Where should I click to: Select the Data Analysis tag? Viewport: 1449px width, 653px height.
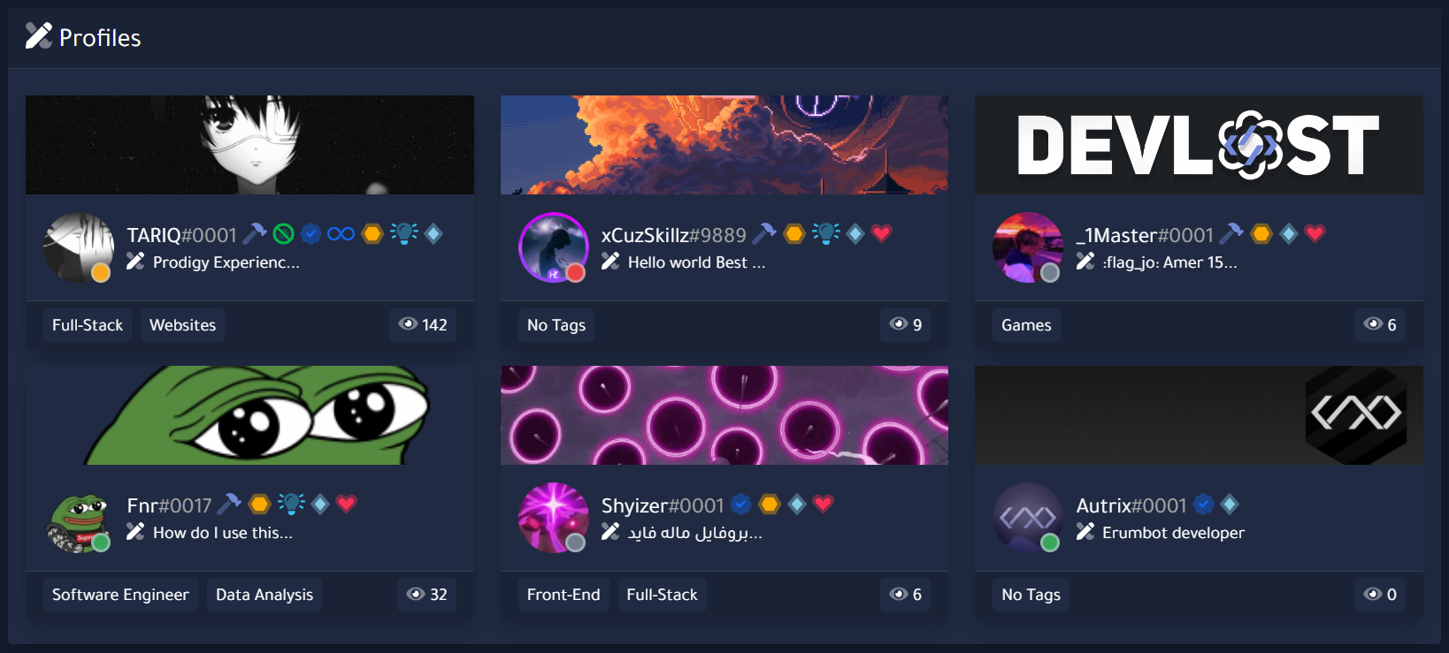coord(264,595)
